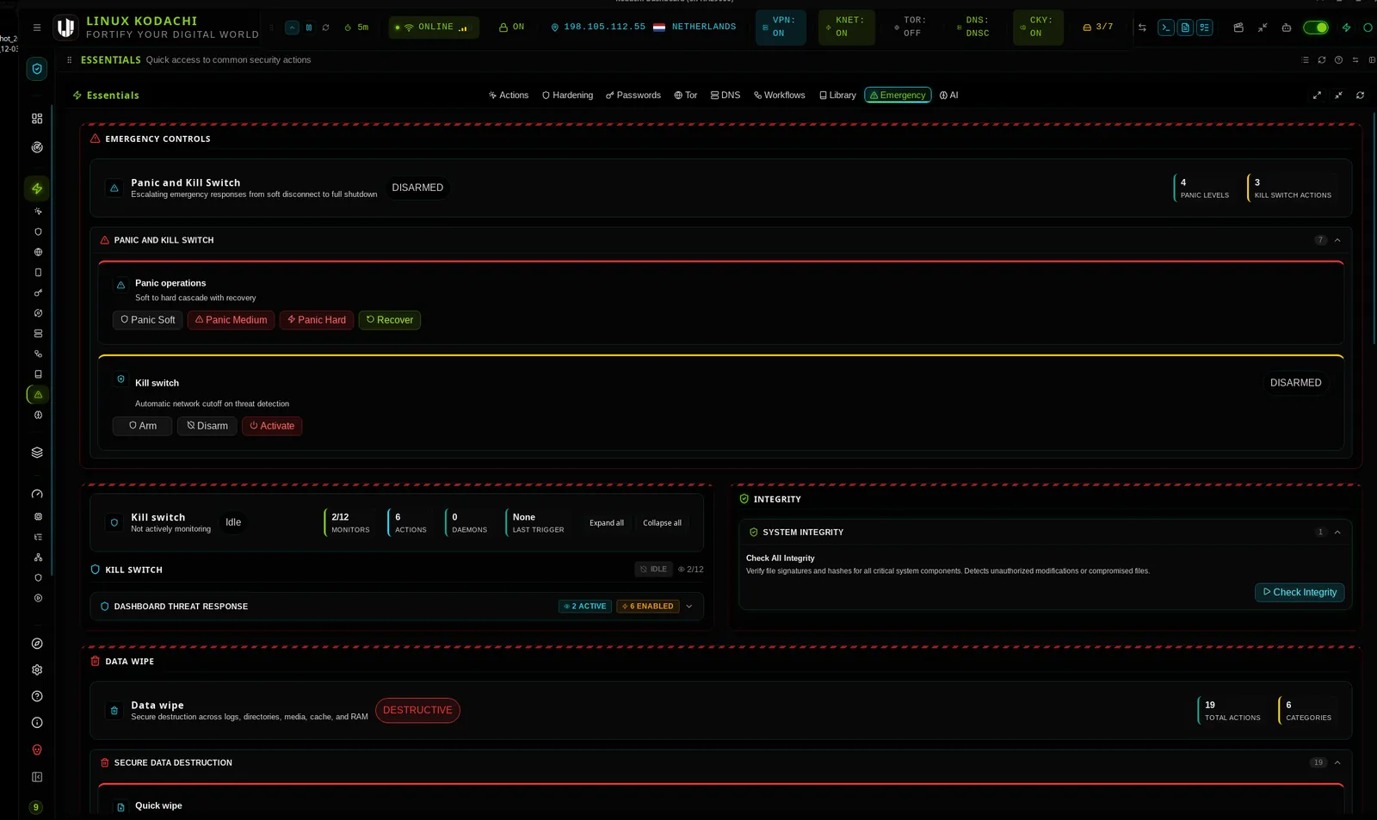Screen dimensions: 1377x820
Task: Click the Panic Soft button
Action: pyautogui.click(x=147, y=320)
